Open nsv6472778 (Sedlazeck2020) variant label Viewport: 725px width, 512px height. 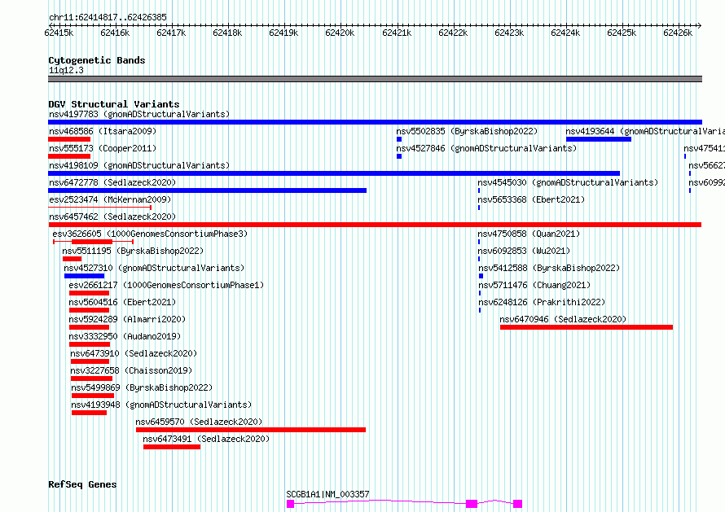click(x=112, y=182)
